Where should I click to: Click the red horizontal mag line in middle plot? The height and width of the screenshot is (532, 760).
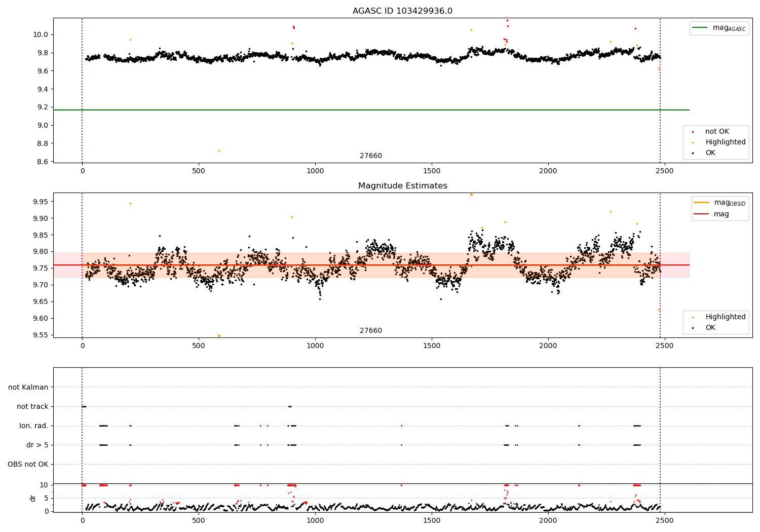tap(371, 265)
